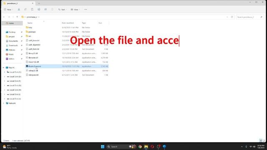Select the auth_form.txt file

click(34, 49)
